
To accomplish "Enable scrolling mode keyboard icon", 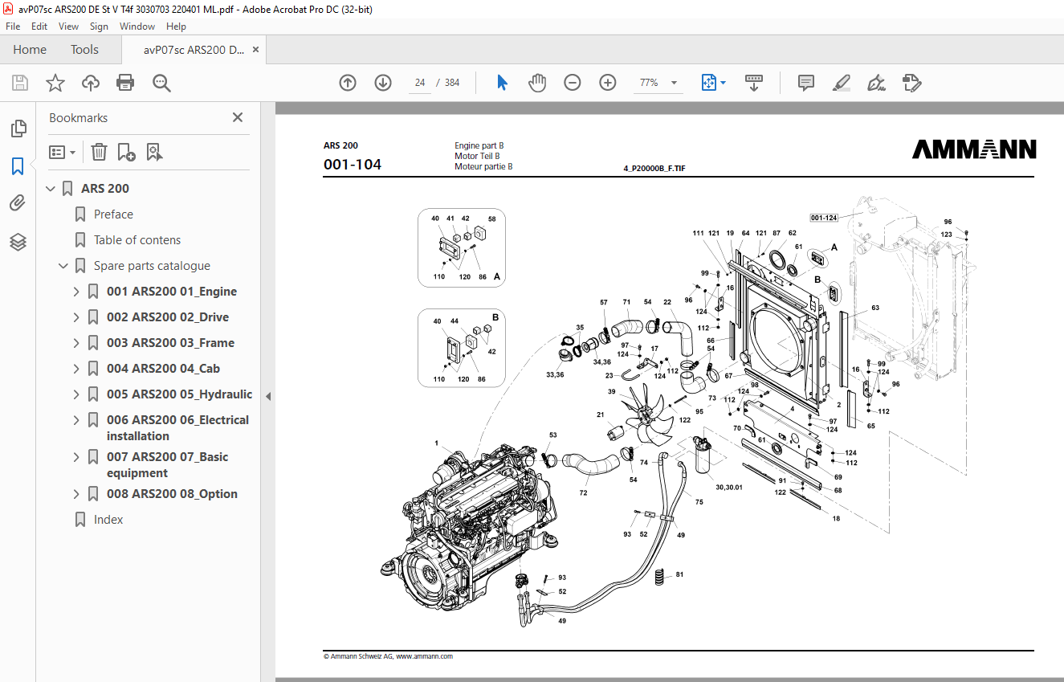I will (754, 83).
